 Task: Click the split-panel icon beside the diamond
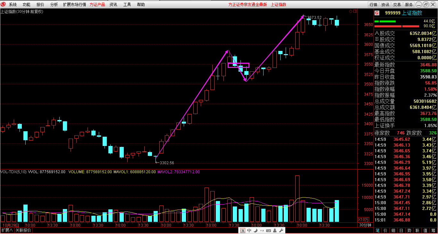(355, 12)
